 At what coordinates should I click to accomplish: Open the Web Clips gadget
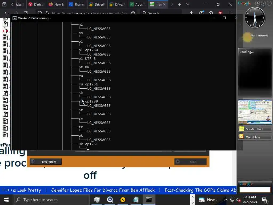point(255,137)
